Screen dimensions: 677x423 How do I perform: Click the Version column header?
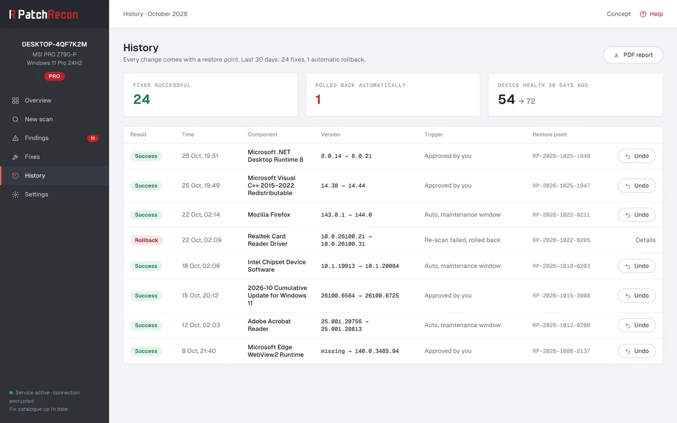(331, 135)
